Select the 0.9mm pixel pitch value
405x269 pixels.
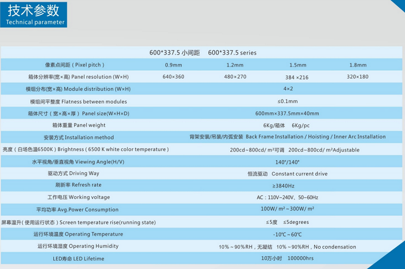174,65
